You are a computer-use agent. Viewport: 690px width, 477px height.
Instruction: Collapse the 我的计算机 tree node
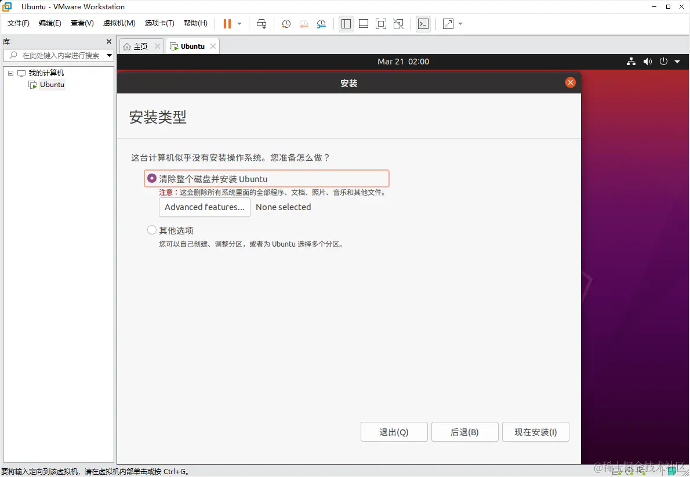[10, 73]
